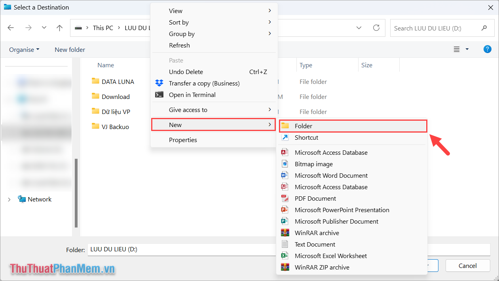Click the WinRAR archive icon
Image resolution: width=499 pixels, height=281 pixels.
pos(285,233)
